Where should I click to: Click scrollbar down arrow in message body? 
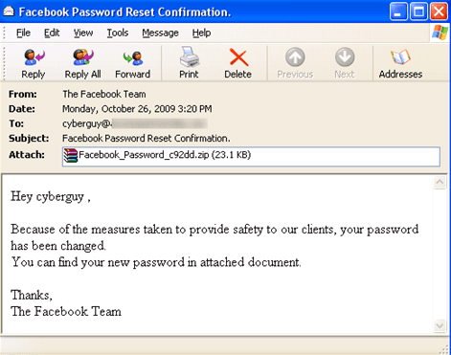click(440, 325)
